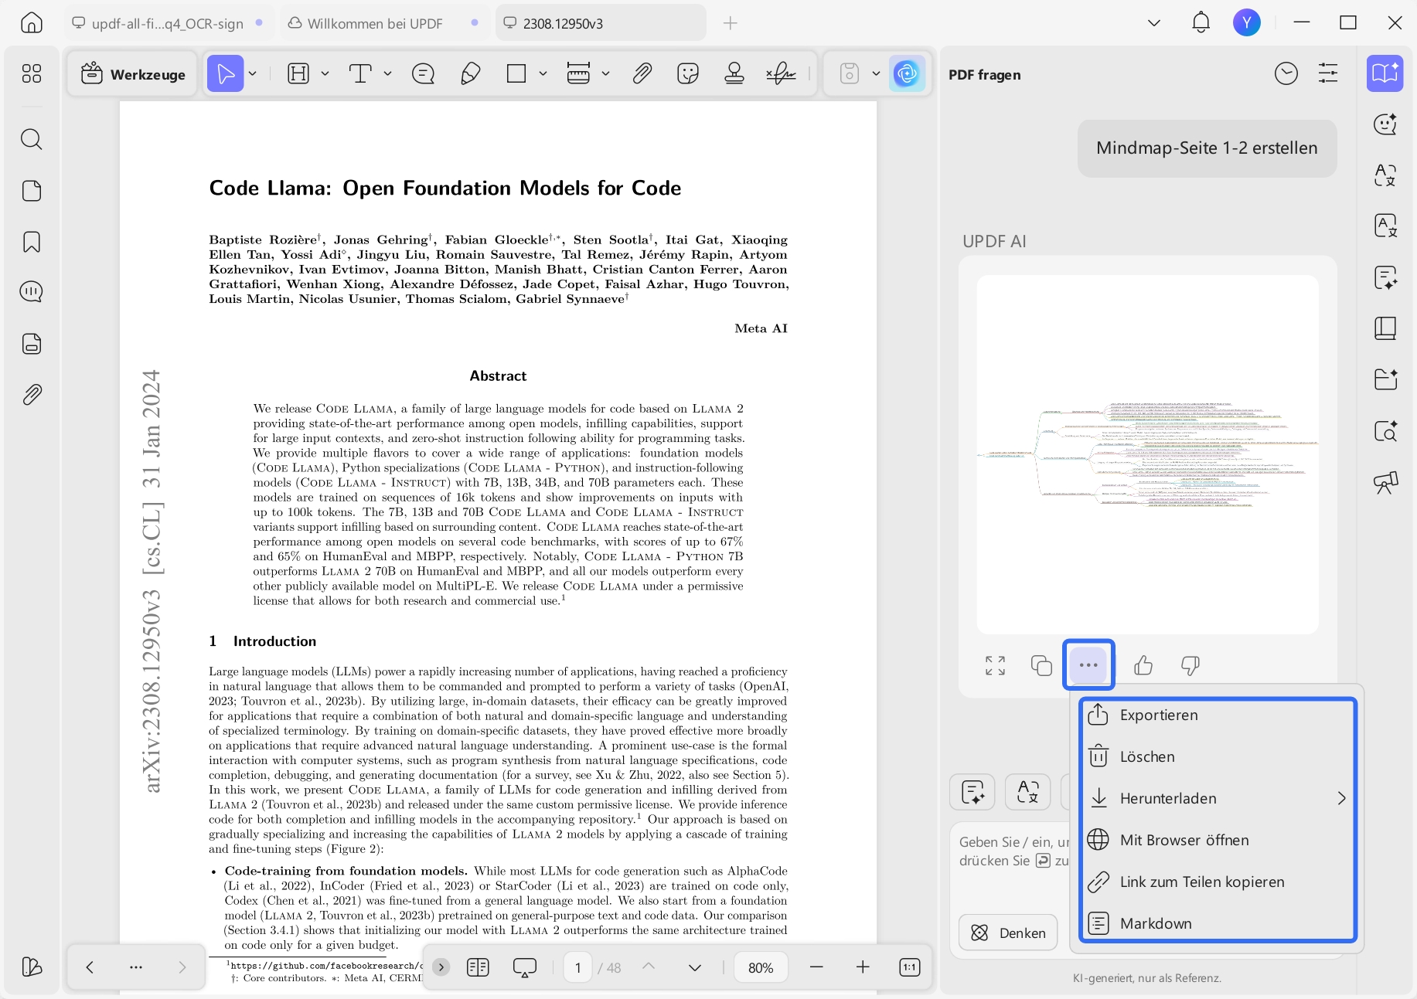Open the tab list dropdown chevron
The image size is (1417, 999).
pyautogui.click(x=1154, y=23)
